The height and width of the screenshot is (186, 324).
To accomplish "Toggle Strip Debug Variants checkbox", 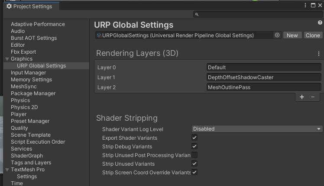I will [x=194, y=147].
